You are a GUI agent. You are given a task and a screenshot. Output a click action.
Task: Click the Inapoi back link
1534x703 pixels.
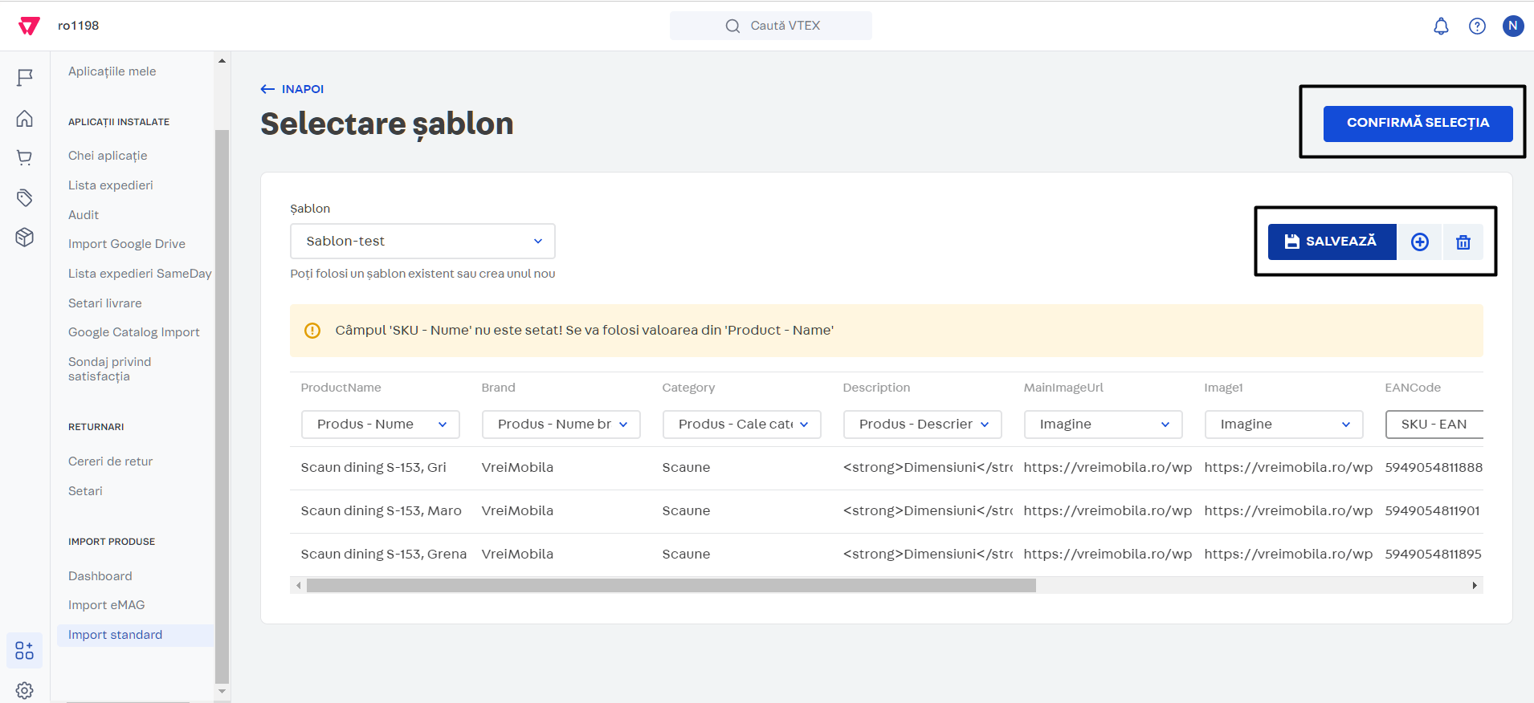292,89
